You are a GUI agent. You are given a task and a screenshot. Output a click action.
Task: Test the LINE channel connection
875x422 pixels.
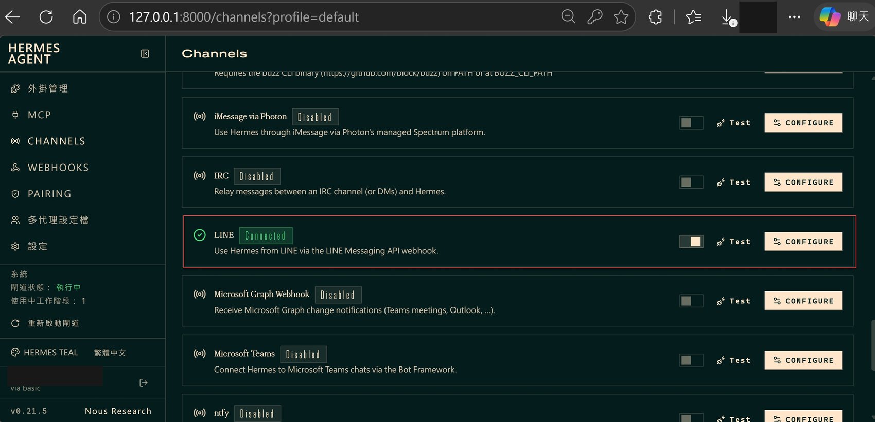(x=734, y=242)
